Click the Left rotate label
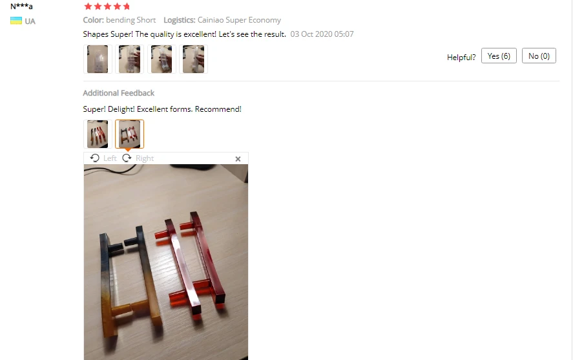The height and width of the screenshot is (360, 573). click(110, 158)
